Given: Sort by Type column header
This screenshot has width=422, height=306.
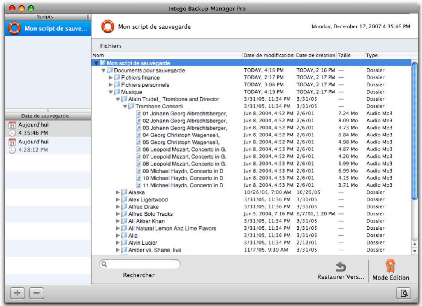Looking at the screenshot, I should tap(388, 55).
